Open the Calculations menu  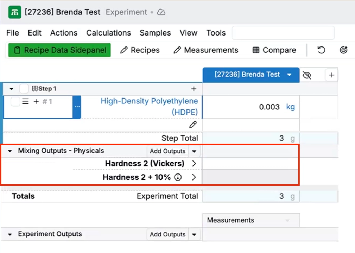pyautogui.click(x=108, y=33)
